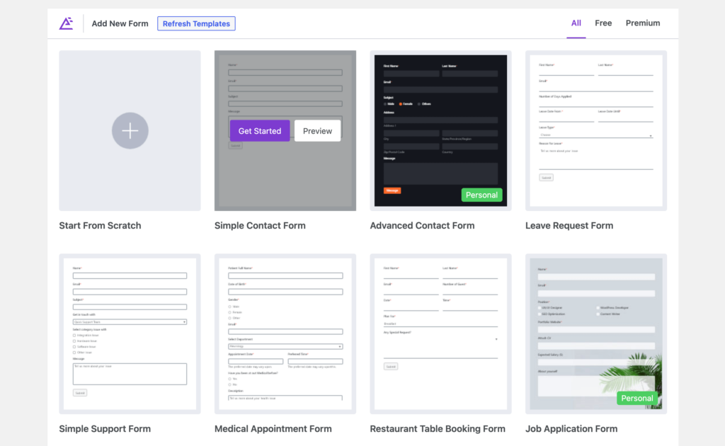Check the Integration Issue checkbox in Simple Support preview
The height and width of the screenshot is (446, 725).
pos(74,336)
